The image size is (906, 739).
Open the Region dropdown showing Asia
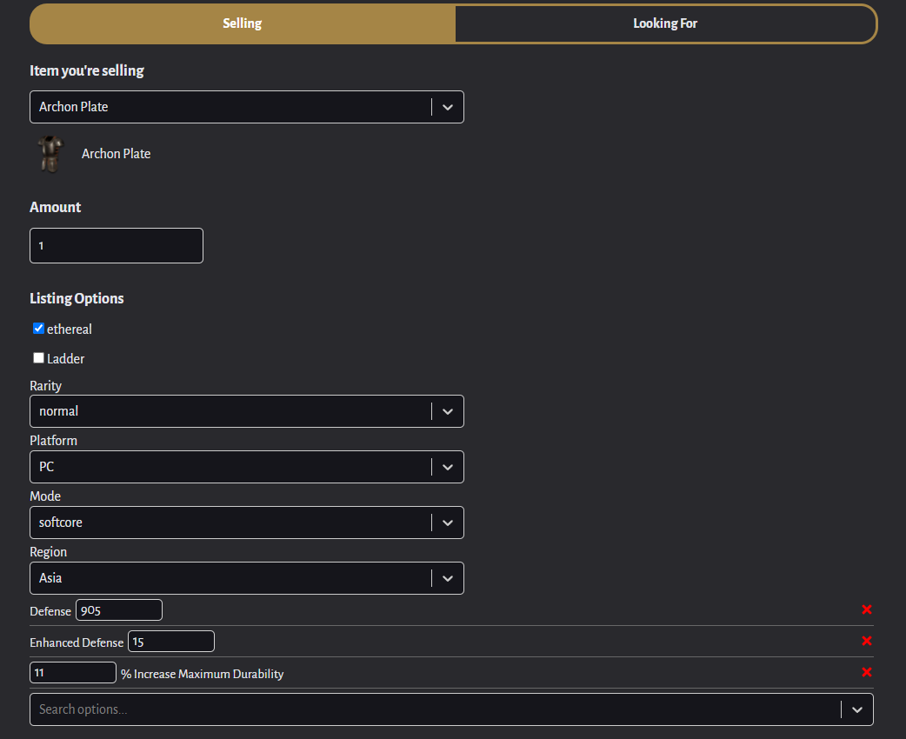[247, 578]
